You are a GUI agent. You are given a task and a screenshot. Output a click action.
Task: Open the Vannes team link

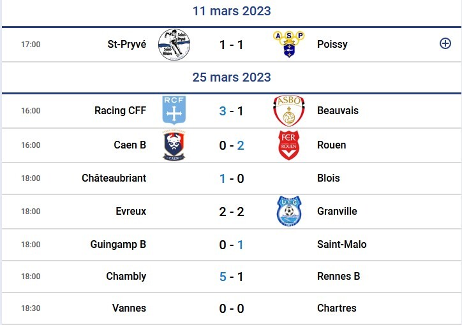point(129,308)
